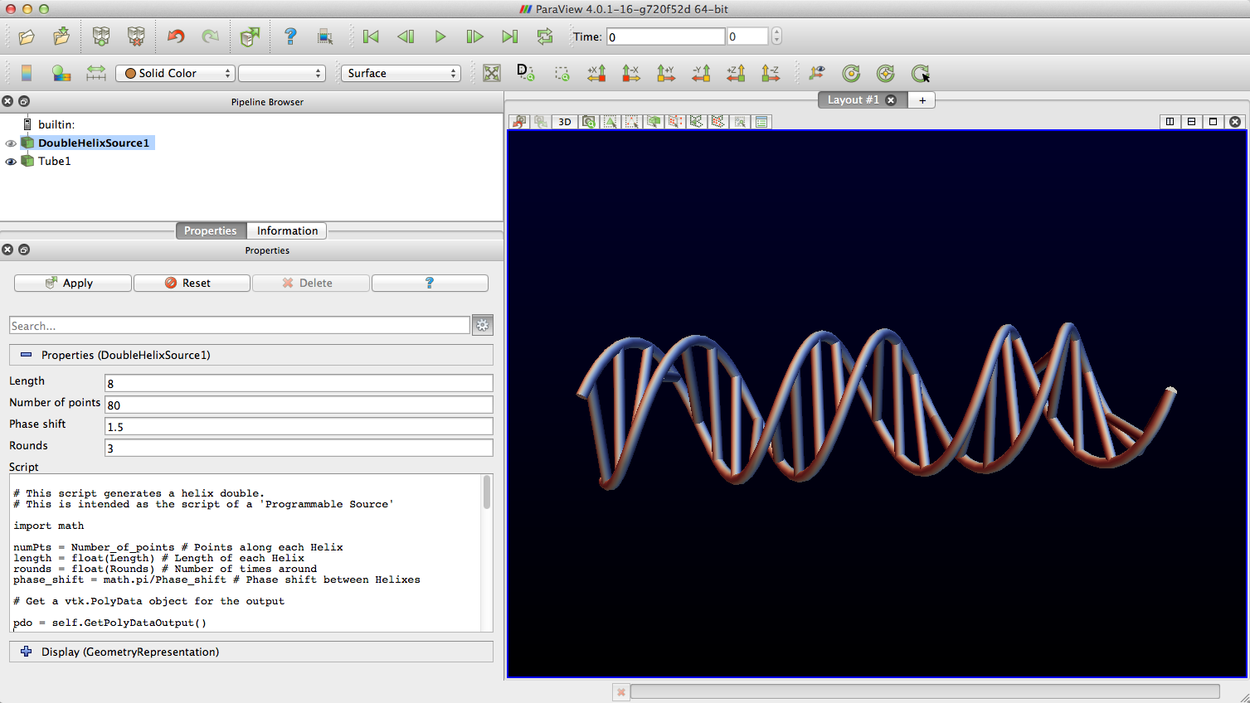Click the Reset camera icon
Image resolution: width=1250 pixels, height=703 pixels.
pyautogui.click(x=491, y=73)
